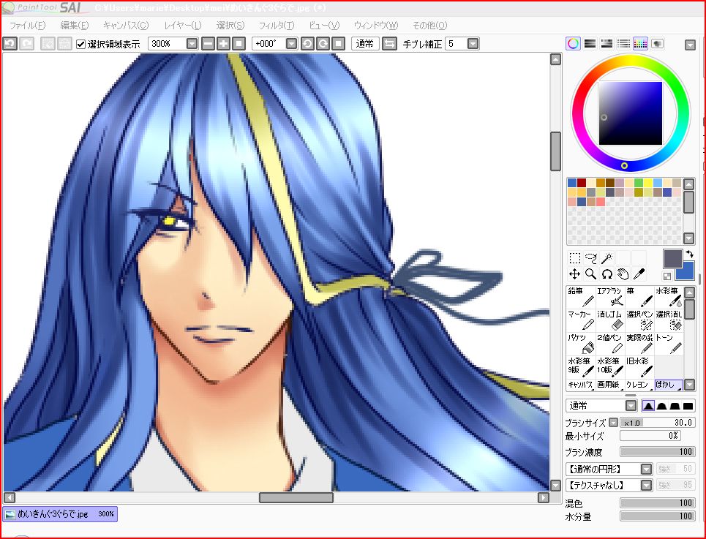Image resolution: width=706 pixels, height=539 pixels.
Task: Switch to the めいきんぐ3ぐらで.jpg document tab
Action: coord(60,514)
